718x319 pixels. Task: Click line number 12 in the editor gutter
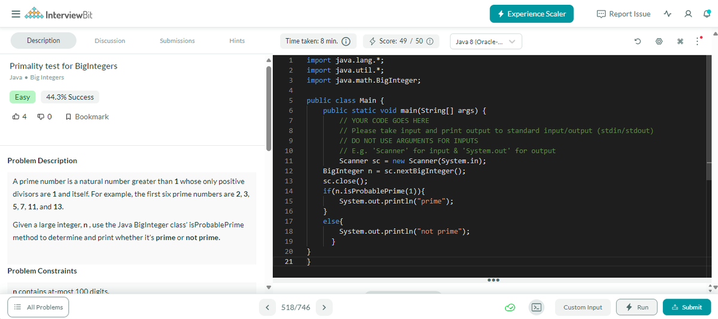coord(288,171)
